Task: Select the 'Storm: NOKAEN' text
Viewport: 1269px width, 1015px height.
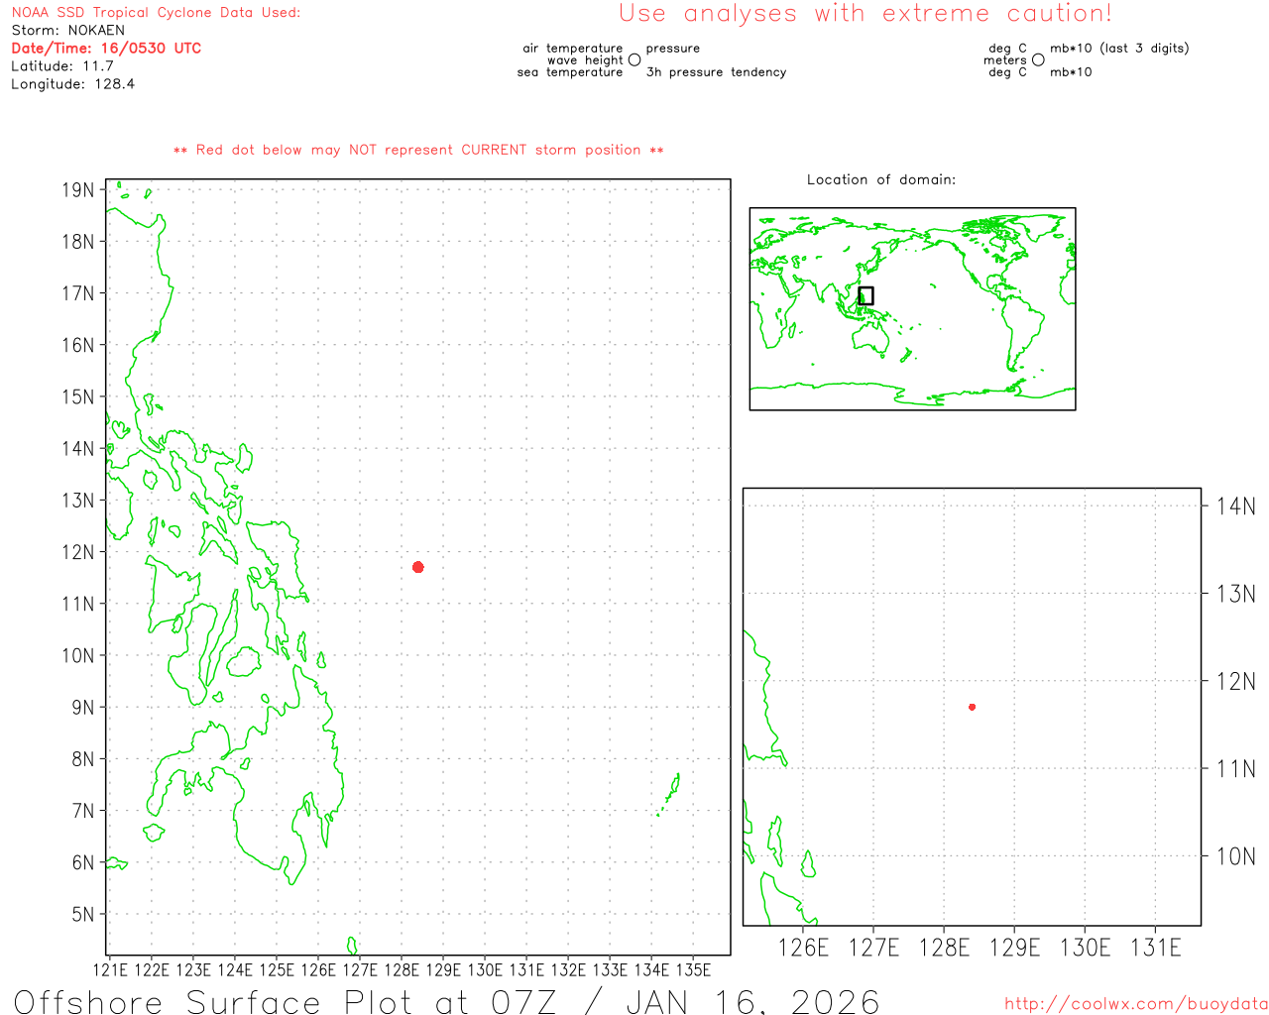Action: 68,31
